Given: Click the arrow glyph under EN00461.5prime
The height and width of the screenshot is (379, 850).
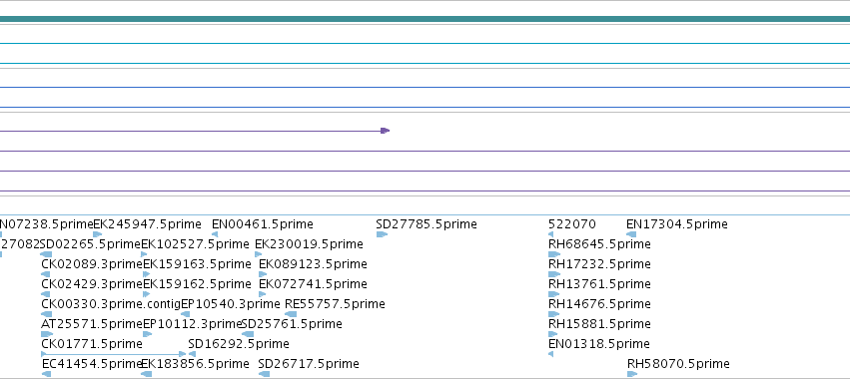Looking at the screenshot, I should coord(215,234).
